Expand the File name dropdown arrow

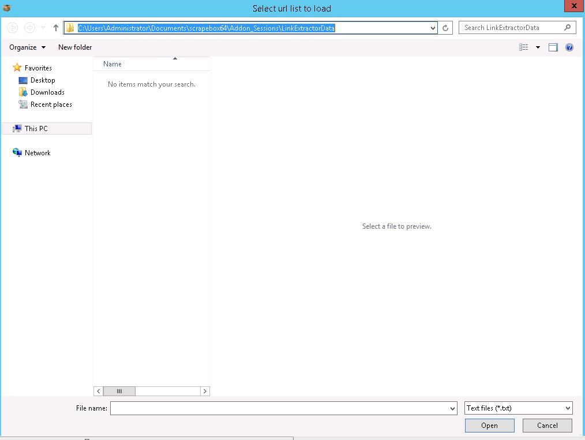tap(452, 408)
